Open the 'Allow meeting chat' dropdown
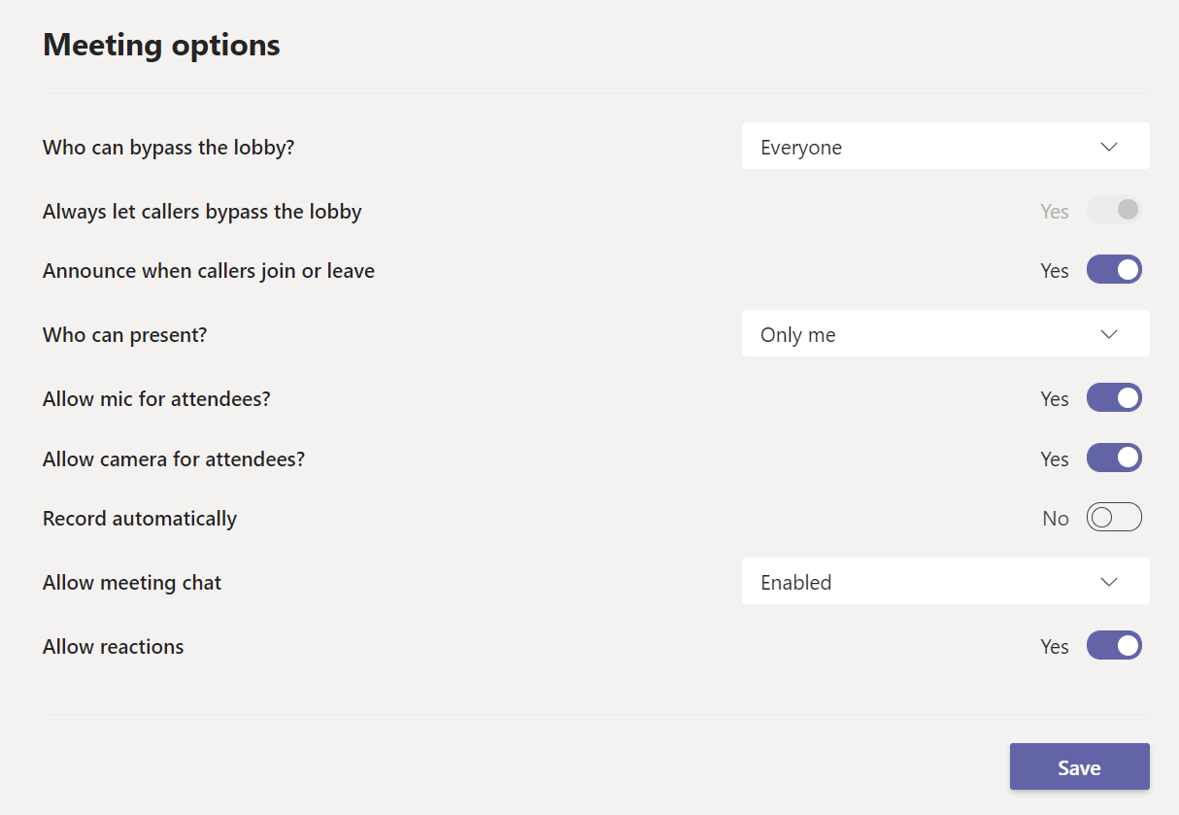Image resolution: width=1179 pixels, height=815 pixels. coord(945,581)
